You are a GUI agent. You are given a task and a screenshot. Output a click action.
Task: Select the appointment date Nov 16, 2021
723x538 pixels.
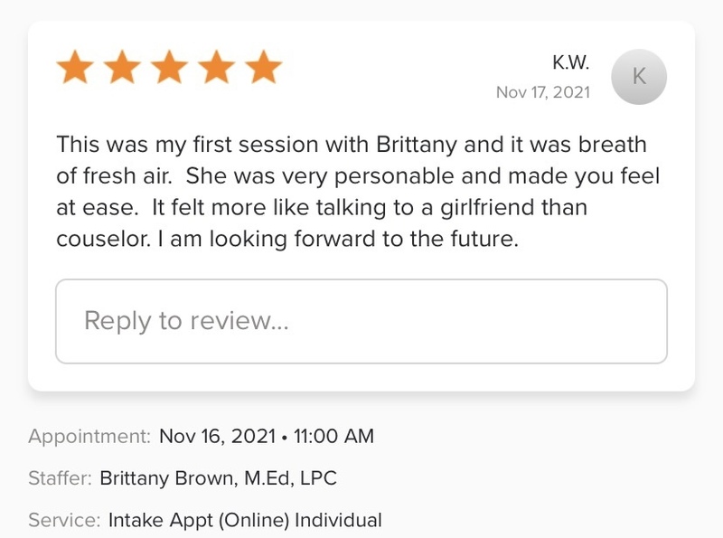point(217,437)
